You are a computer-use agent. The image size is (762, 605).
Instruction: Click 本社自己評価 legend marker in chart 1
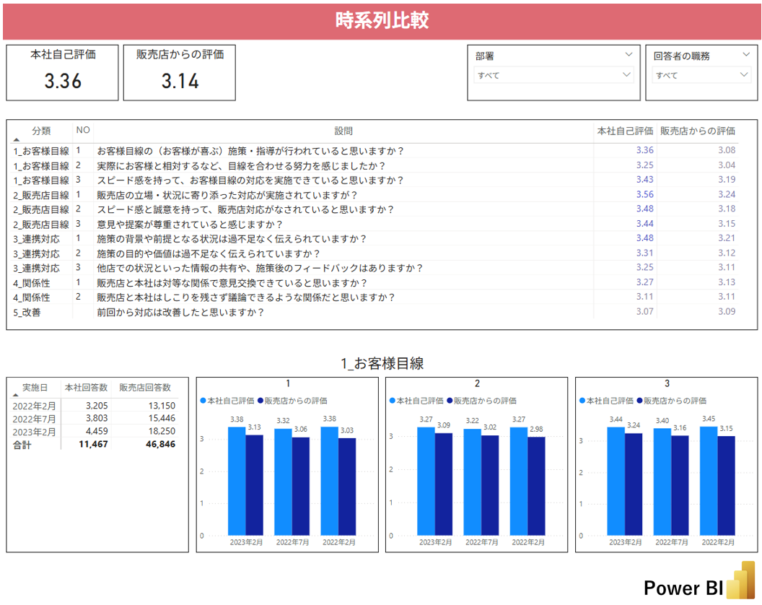(203, 401)
